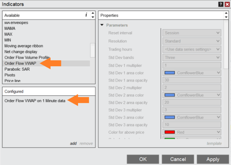This screenshot has width=231, height=165.
Task: Select Order Flow Volume Profile indicator
Action: pyautogui.click(x=46, y=58)
